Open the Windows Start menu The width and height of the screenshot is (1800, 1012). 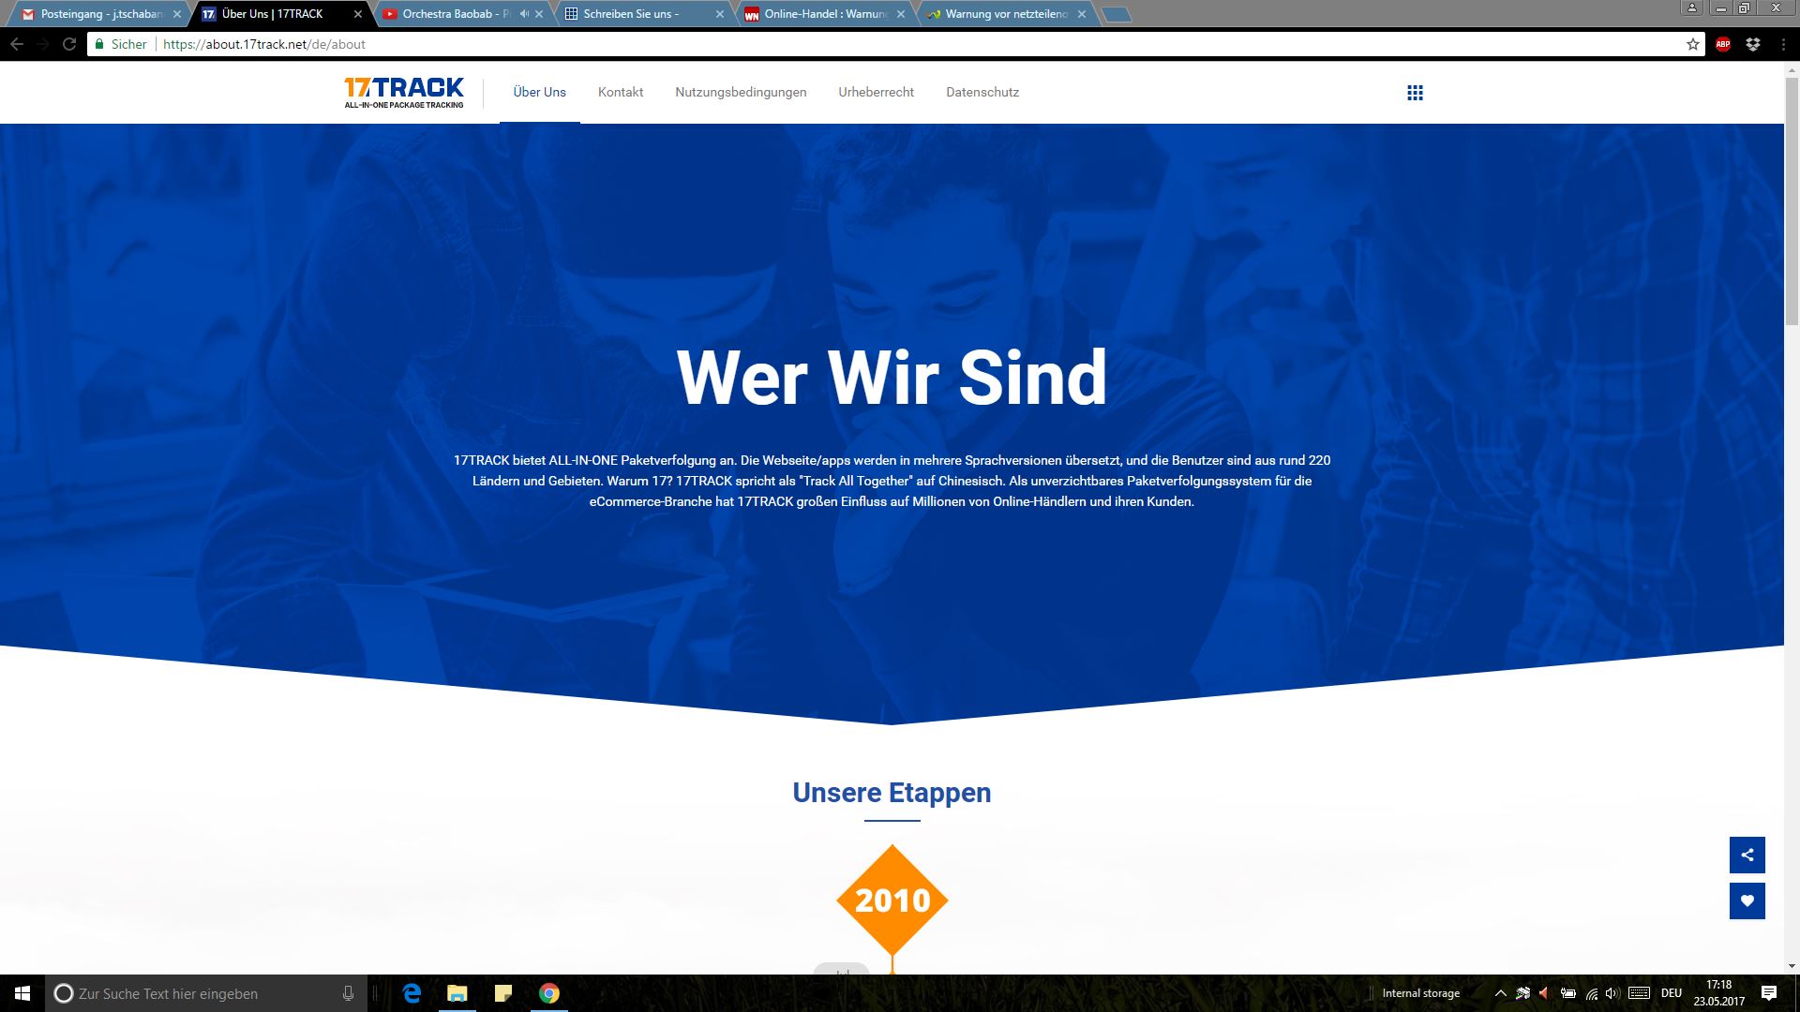click(x=22, y=993)
